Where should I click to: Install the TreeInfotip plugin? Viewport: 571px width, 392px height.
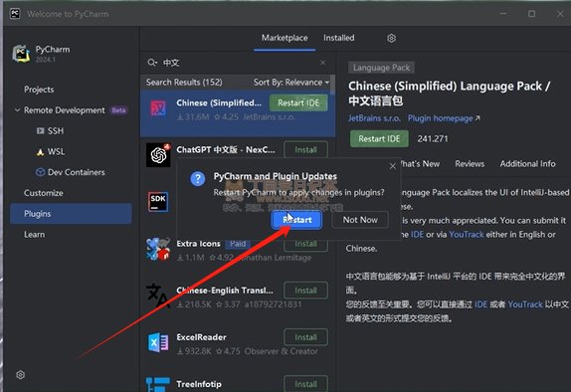(x=305, y=384)
